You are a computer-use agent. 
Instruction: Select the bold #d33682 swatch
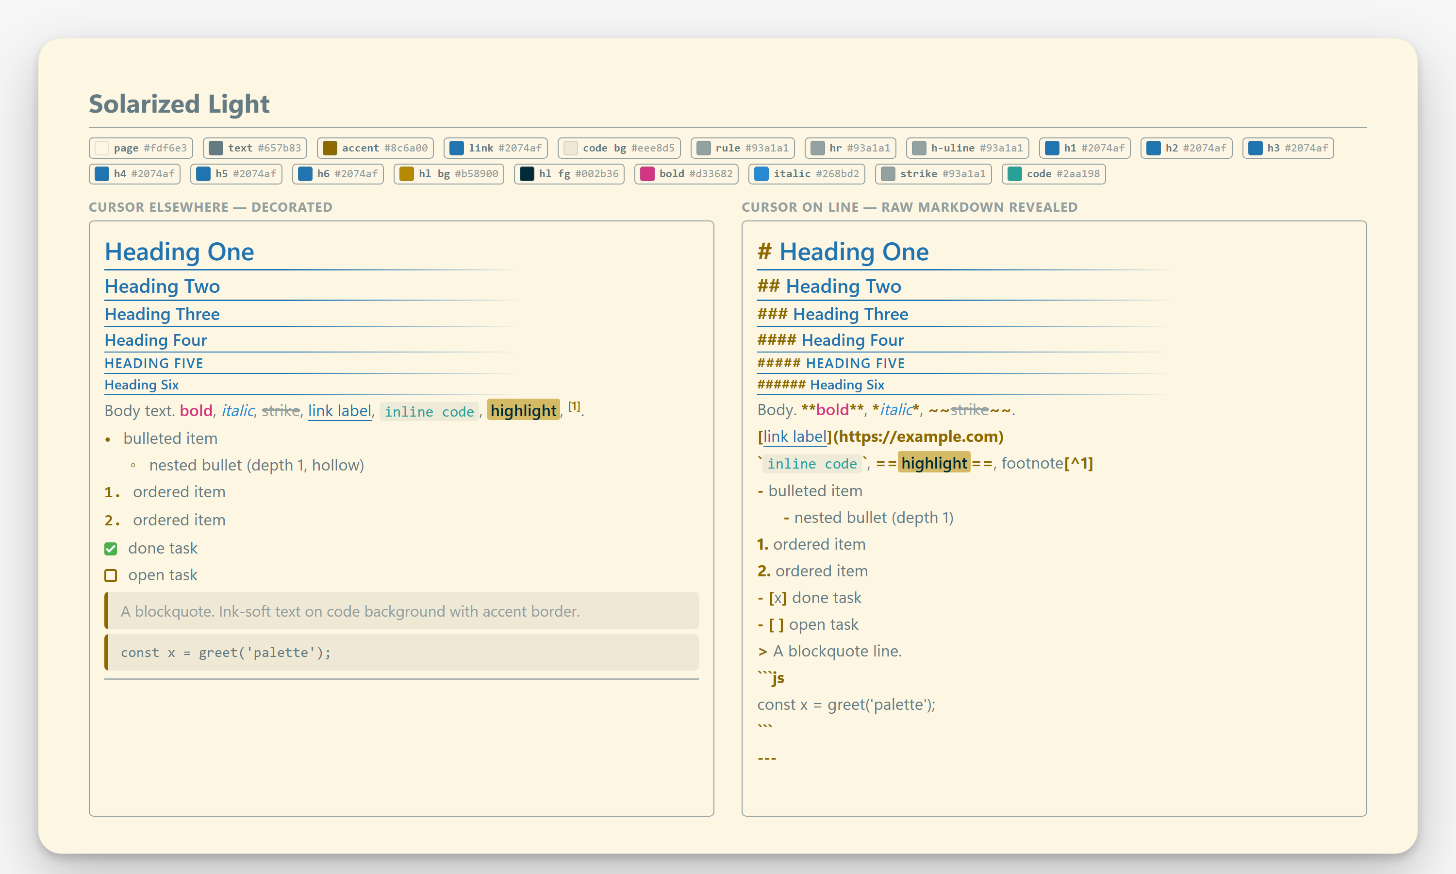click(x=686, y=174)
